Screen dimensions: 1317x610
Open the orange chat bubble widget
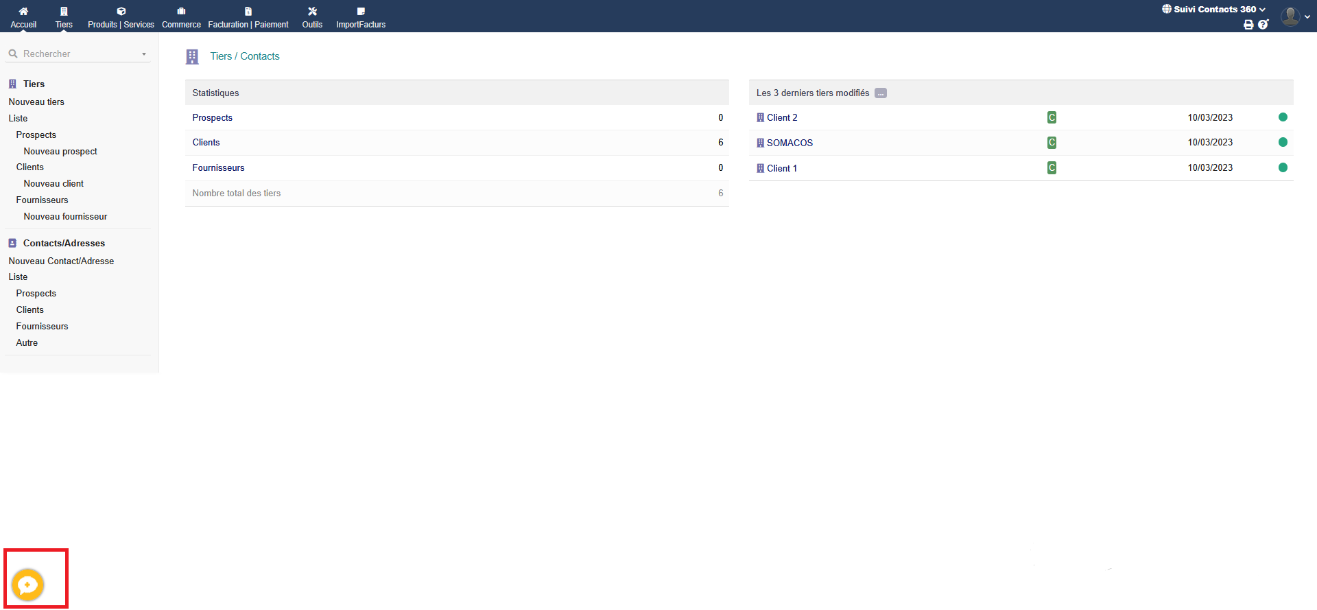tap(28, 585)
